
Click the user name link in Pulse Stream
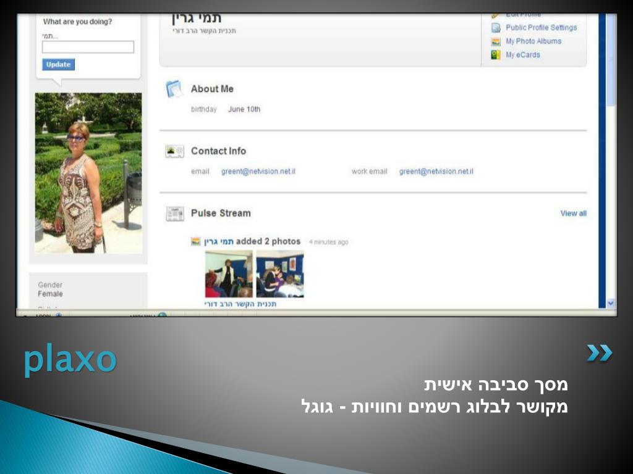click(219, 241)
